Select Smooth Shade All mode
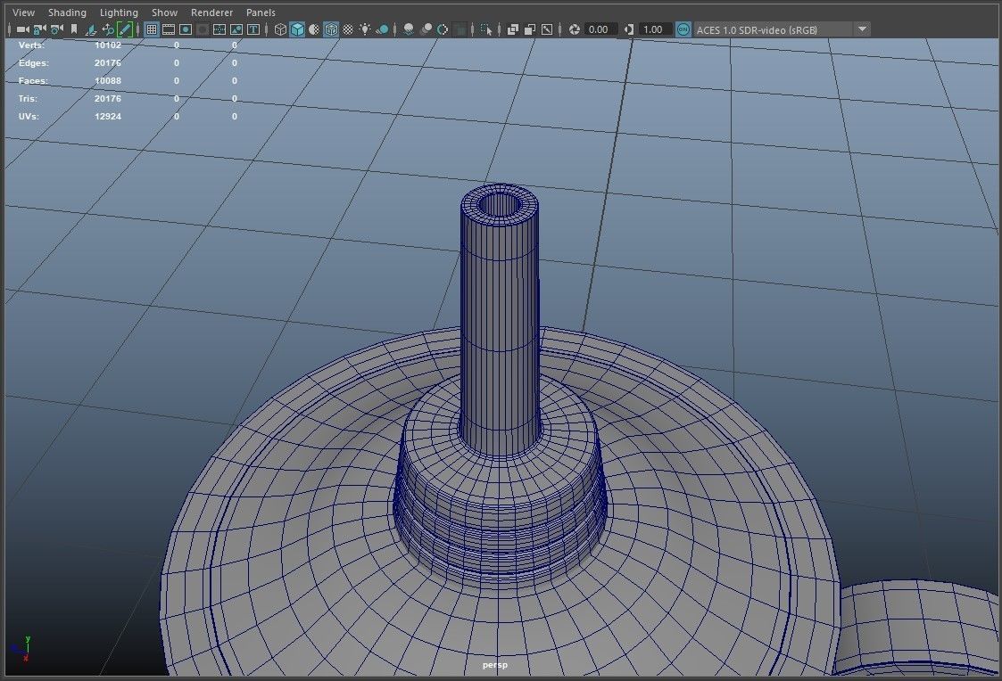This screenshot has width=1002, height=681. (x=296, y=29)
